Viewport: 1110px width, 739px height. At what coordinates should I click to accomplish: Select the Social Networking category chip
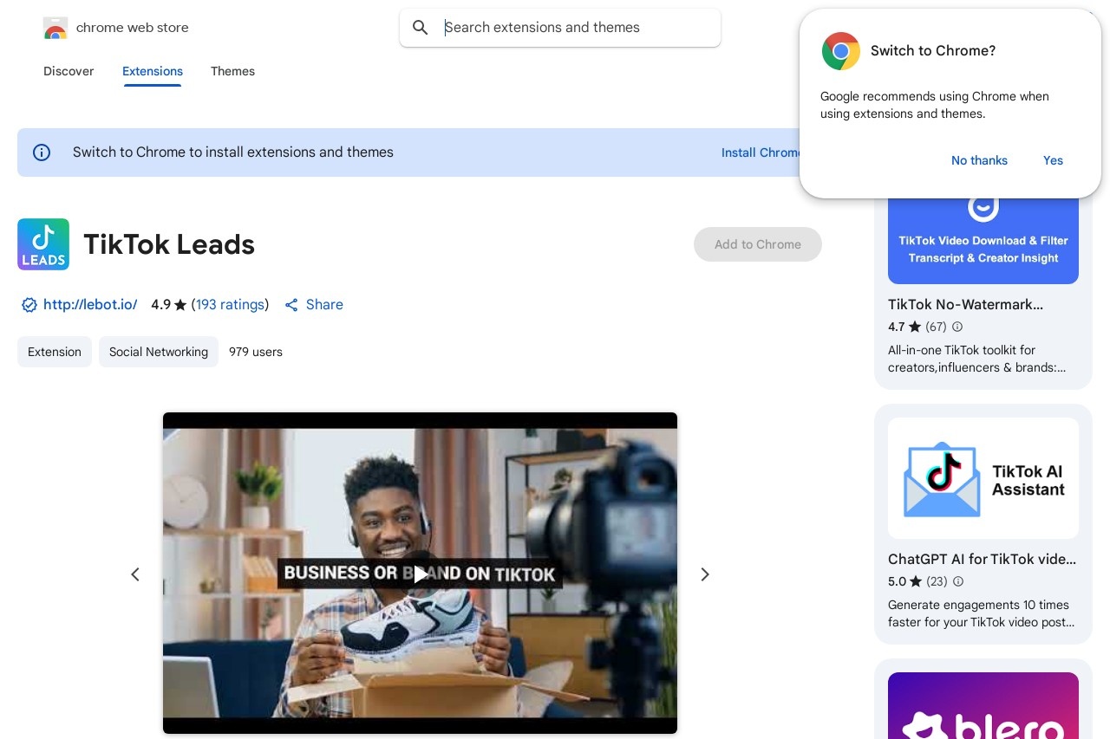pos(159,352)
